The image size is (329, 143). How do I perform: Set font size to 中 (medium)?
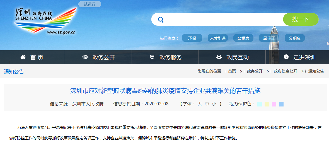pos(207,104)
